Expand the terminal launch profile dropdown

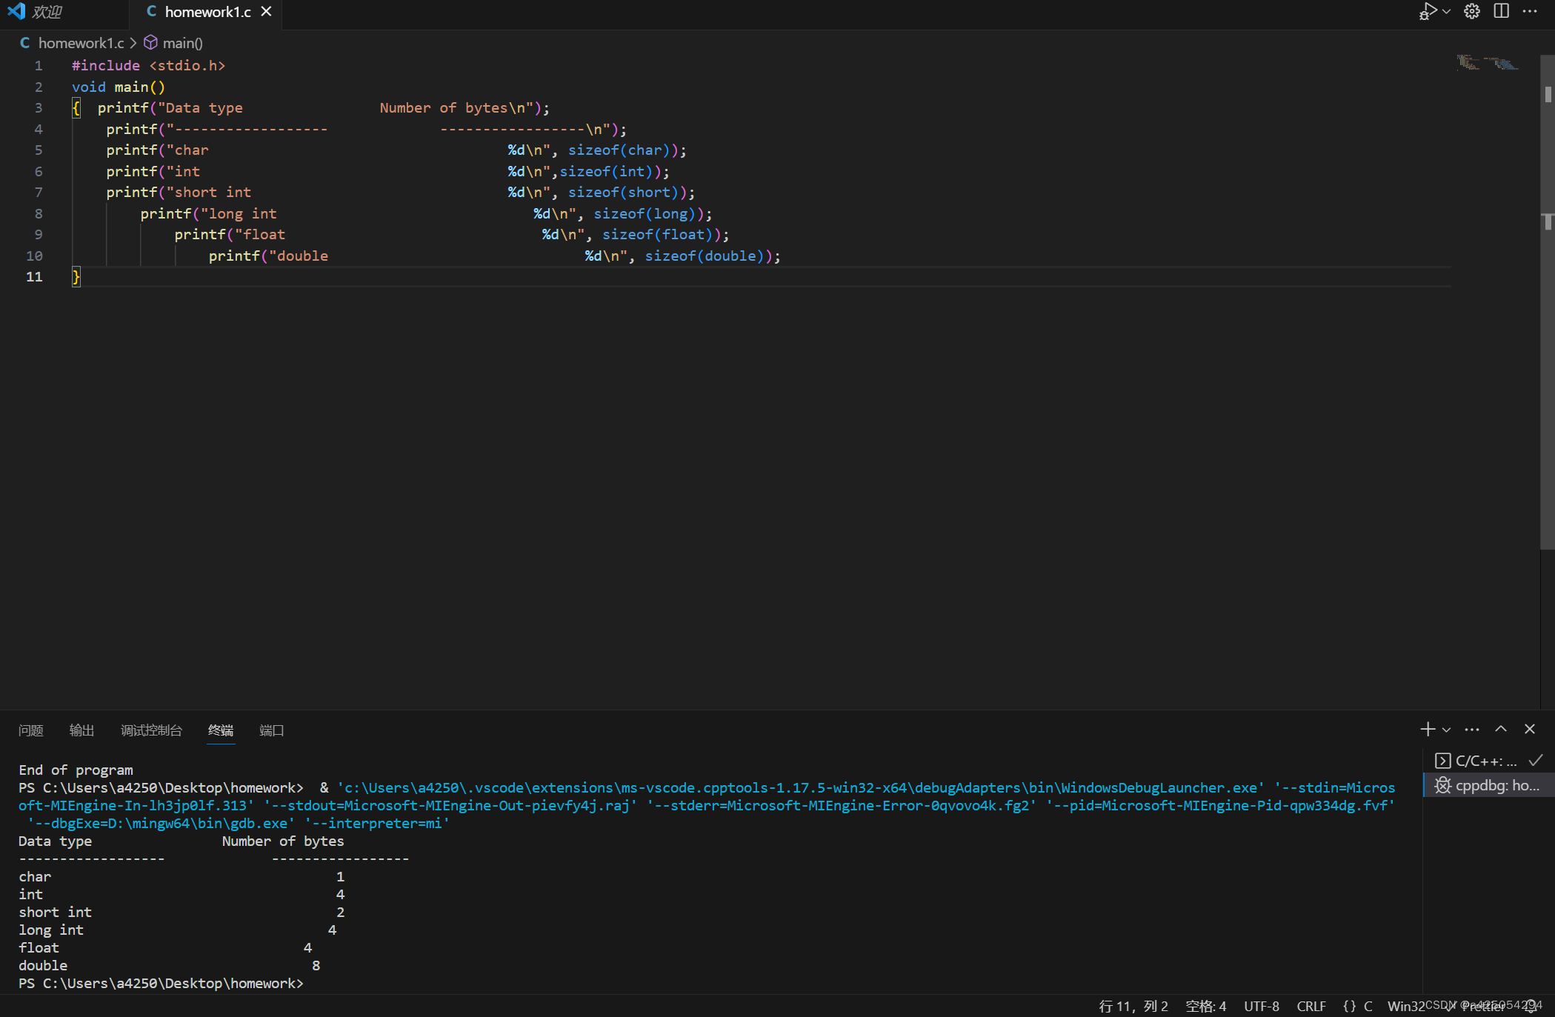coord(1446,730)
